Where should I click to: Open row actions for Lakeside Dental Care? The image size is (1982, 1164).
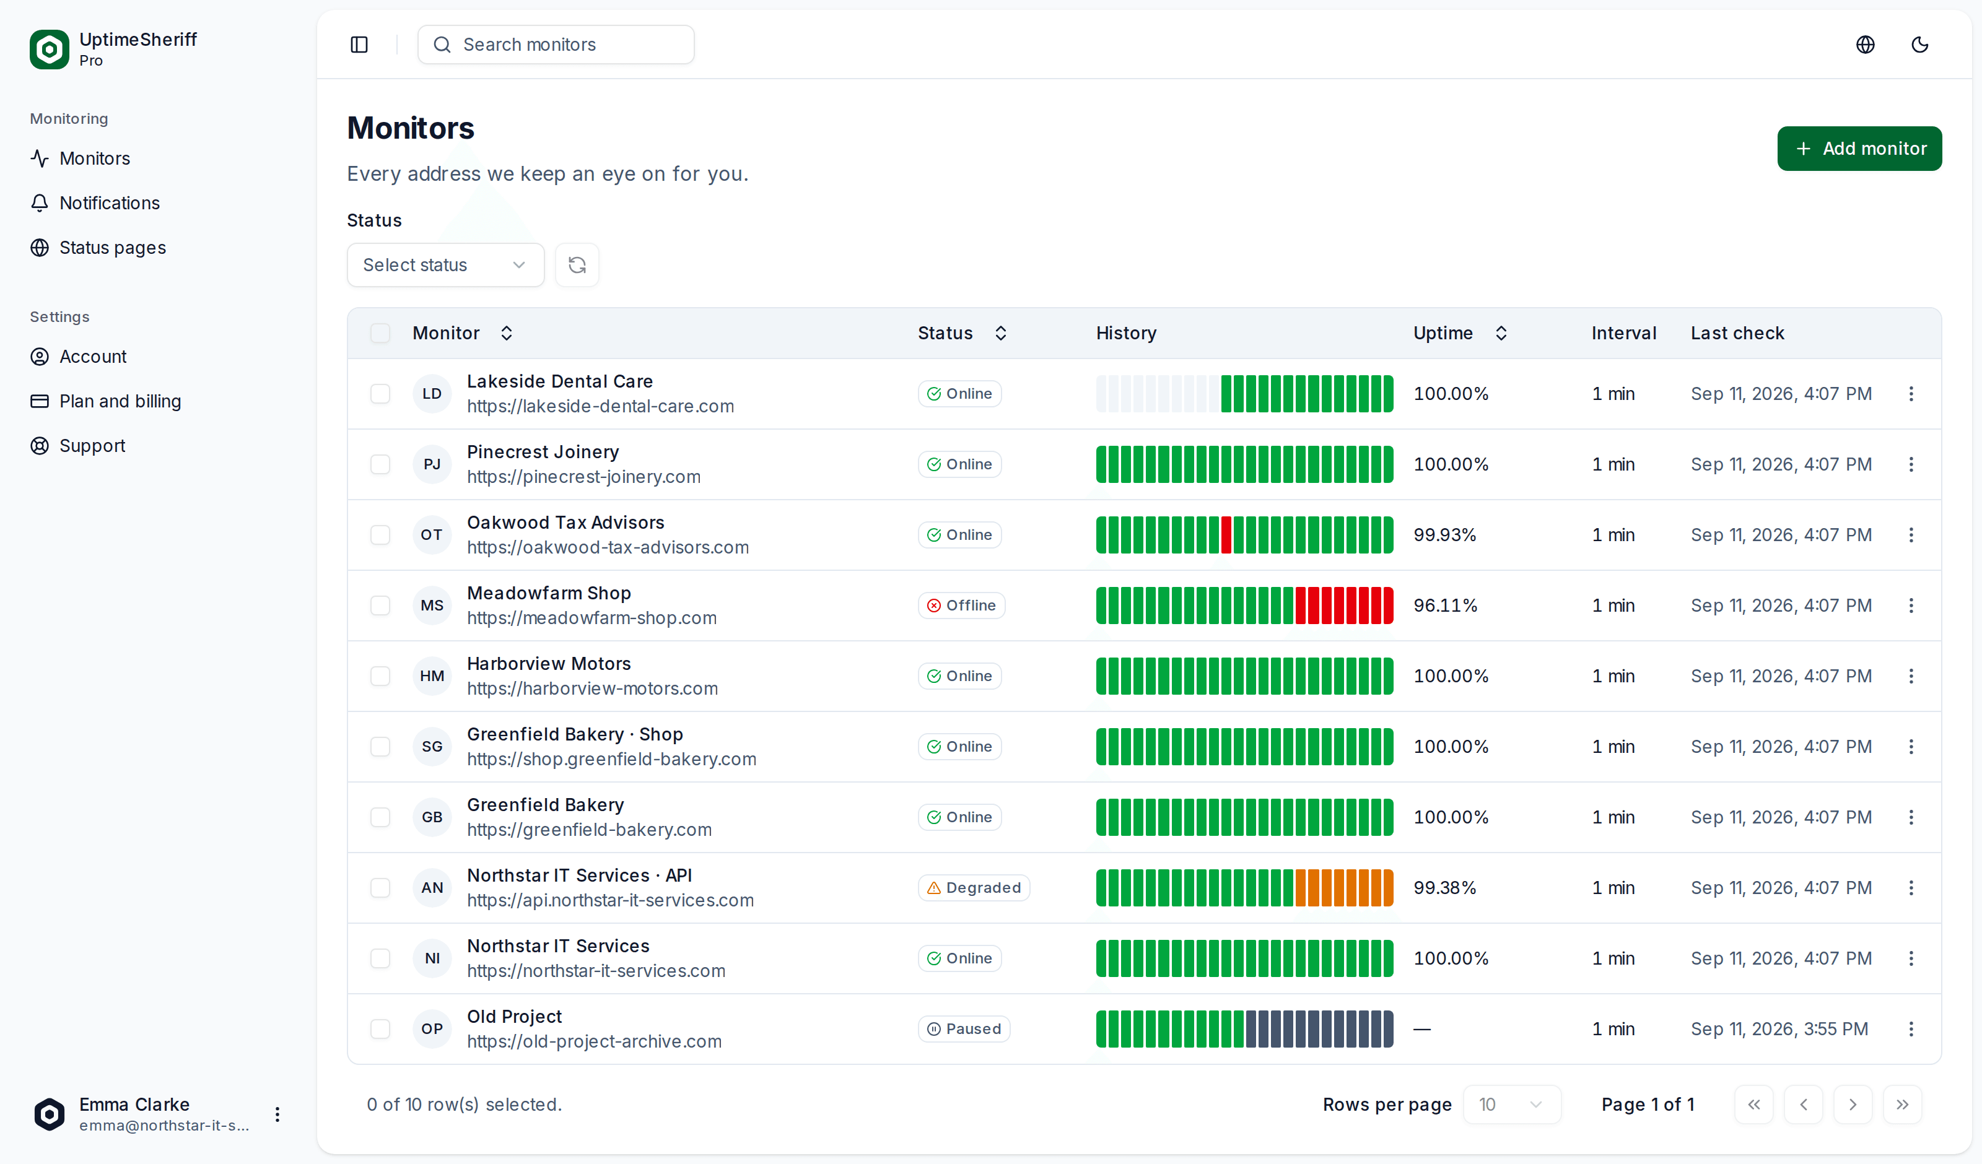pos(1910,393)
